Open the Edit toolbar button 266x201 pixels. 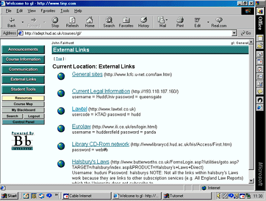pos(197,22)
